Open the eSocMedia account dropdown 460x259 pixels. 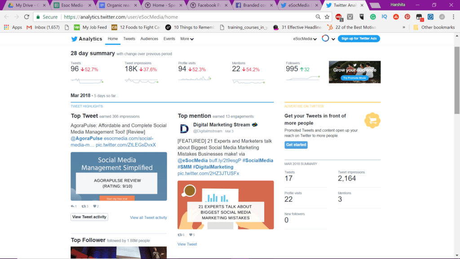point(305,39)
